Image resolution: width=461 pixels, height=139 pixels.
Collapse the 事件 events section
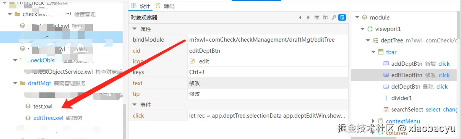(135, 105)
